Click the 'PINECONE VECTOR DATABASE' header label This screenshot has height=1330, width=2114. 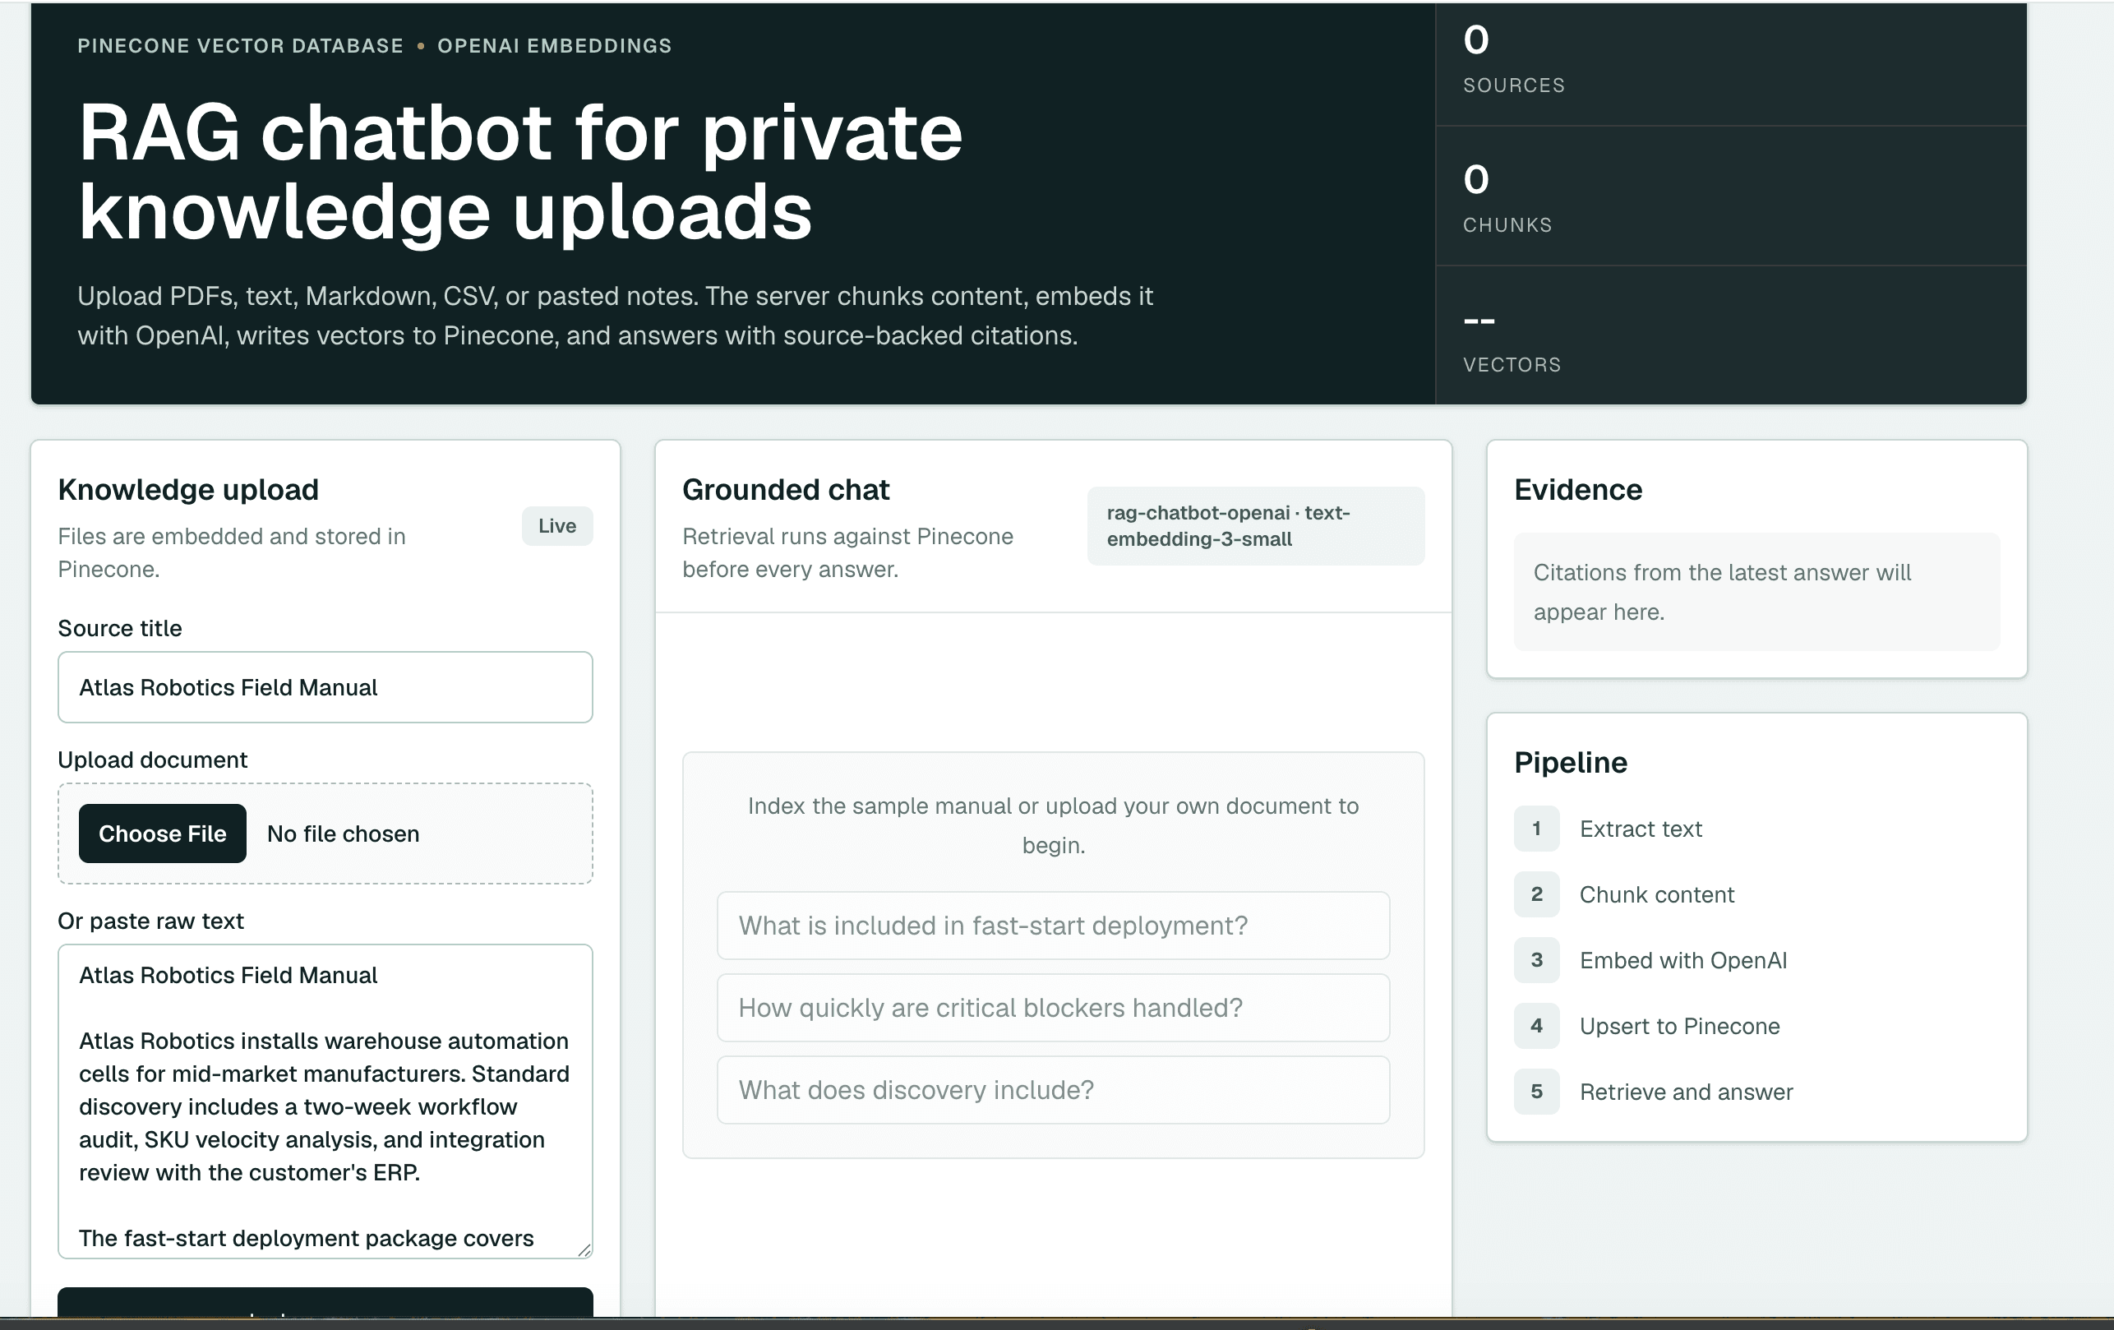click(241, 46)
